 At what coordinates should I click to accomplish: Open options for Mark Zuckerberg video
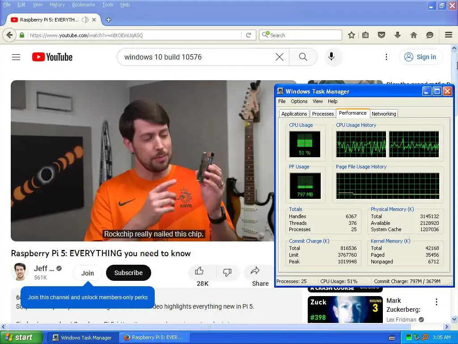[x=437, y=302]
